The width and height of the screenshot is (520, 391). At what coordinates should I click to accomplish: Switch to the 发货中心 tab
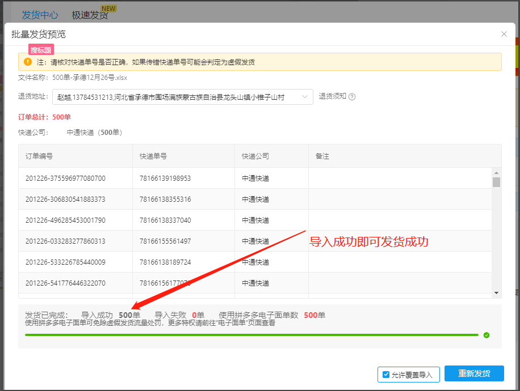[x=40, y=15]
